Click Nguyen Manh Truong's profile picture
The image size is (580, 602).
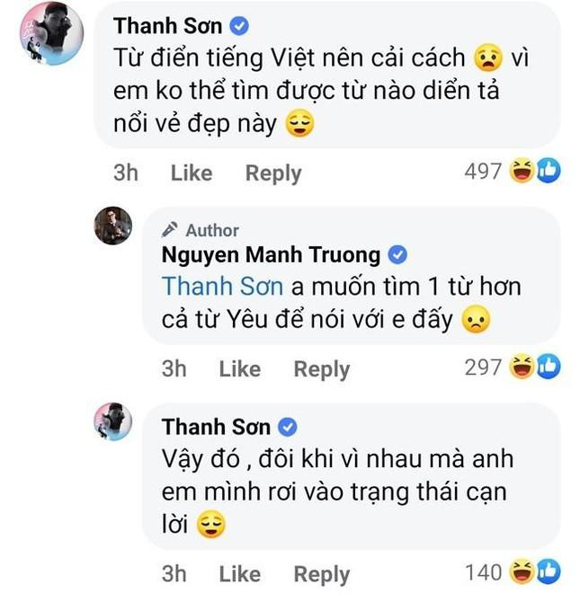pyautogui.click(x=113, y=226)
